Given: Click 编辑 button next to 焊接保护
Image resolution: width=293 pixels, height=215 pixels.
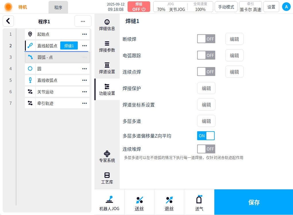Looking at the screenshot, I should click(x=206, y=88).
